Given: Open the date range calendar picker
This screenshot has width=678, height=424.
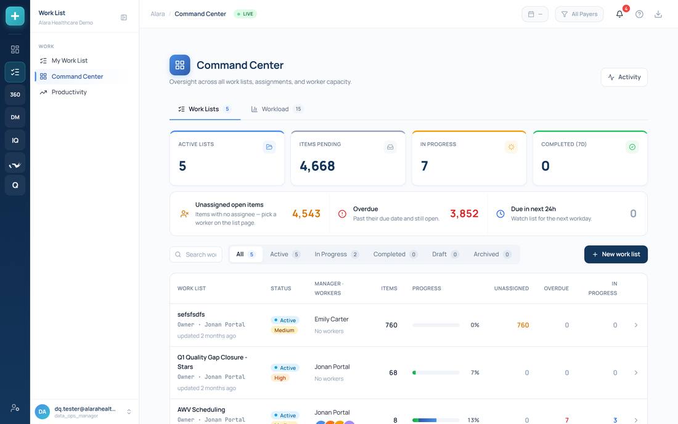Looking at the screenshot, I should point(535,14).
